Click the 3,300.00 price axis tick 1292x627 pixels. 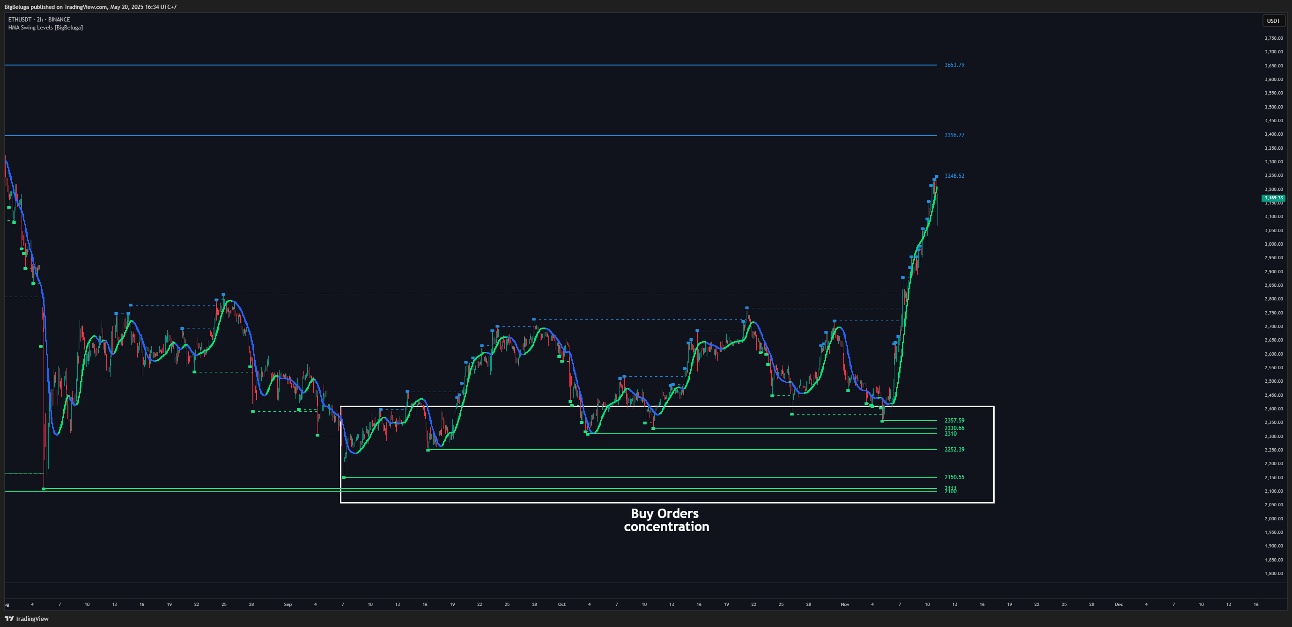(x=1273, y=162)
